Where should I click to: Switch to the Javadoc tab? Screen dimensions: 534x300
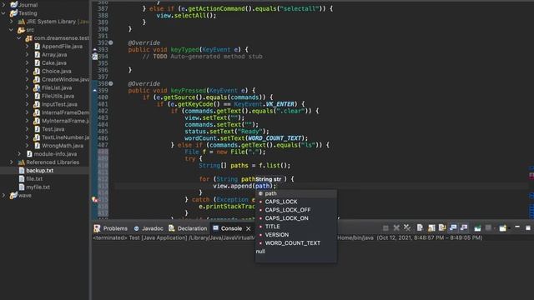click(149, 228)
